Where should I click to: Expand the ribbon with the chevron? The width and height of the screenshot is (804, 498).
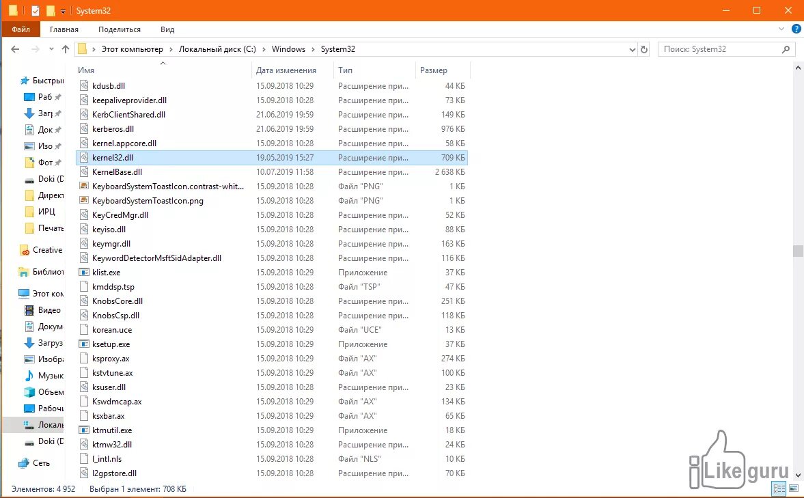pyautogui.click(x=781, y=29)
